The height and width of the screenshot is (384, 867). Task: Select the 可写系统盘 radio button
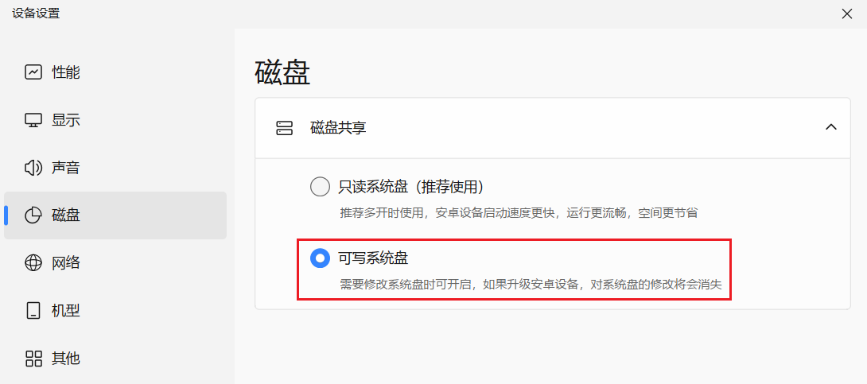(320, 258)
